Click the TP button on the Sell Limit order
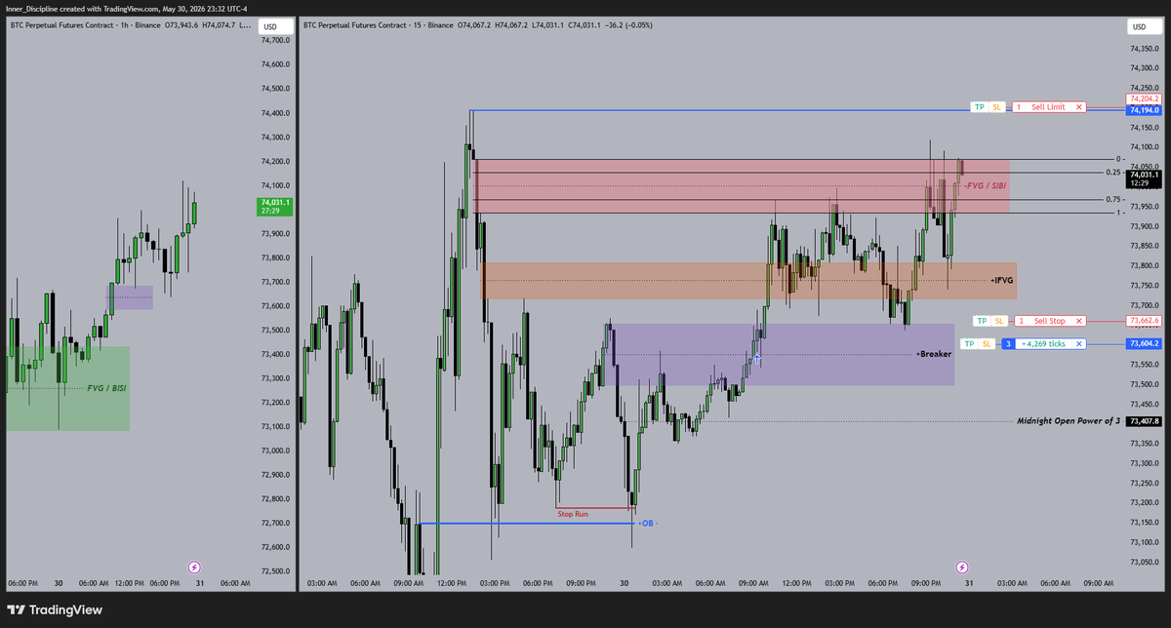 tap(979, 106)
